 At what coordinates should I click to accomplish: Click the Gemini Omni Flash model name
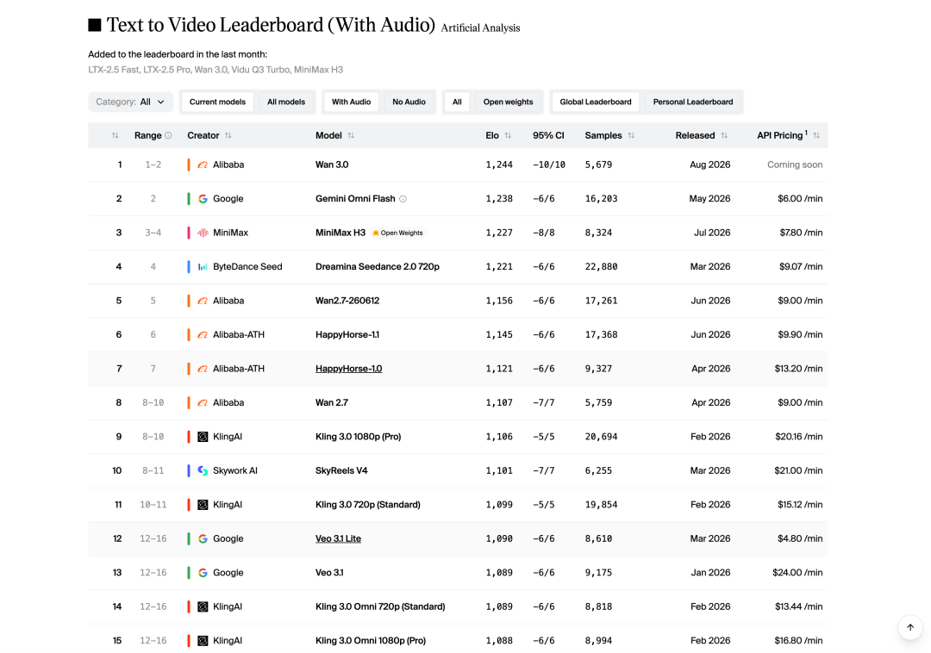355,199
